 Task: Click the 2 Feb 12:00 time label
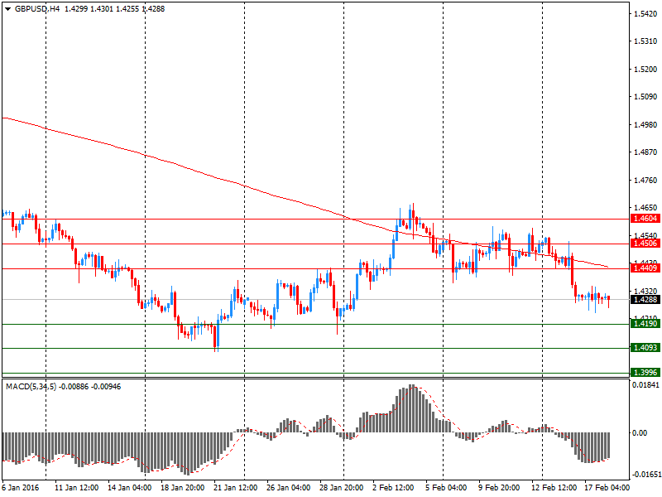click(393, 488)
